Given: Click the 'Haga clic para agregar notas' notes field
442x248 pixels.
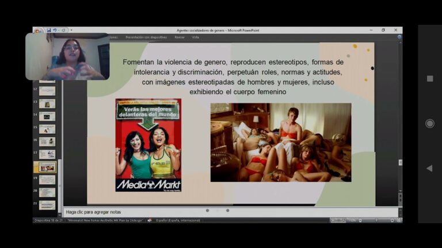Looking at the screenshot, I should coord(231,212).
